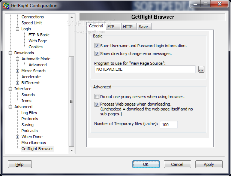Expand the Mirror Search node
The height and width of the screenshot is (176, 231).
17,71
